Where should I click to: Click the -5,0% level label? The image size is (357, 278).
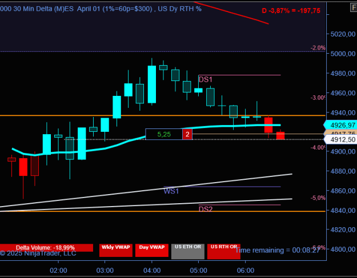coord(318,198)
